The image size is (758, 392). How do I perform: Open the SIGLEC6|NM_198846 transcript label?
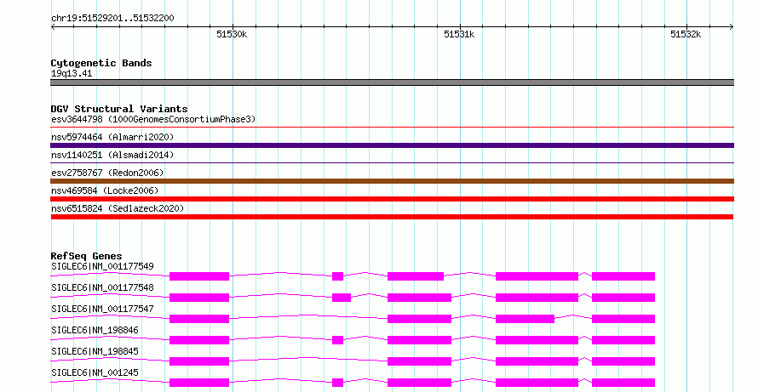coord(95,330)
